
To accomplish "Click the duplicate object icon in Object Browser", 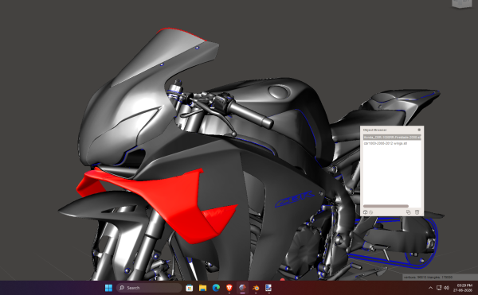I will [409, 212].
